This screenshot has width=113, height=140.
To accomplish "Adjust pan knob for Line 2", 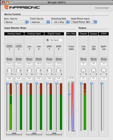I will pyautogui.click(x=19, y=71).
